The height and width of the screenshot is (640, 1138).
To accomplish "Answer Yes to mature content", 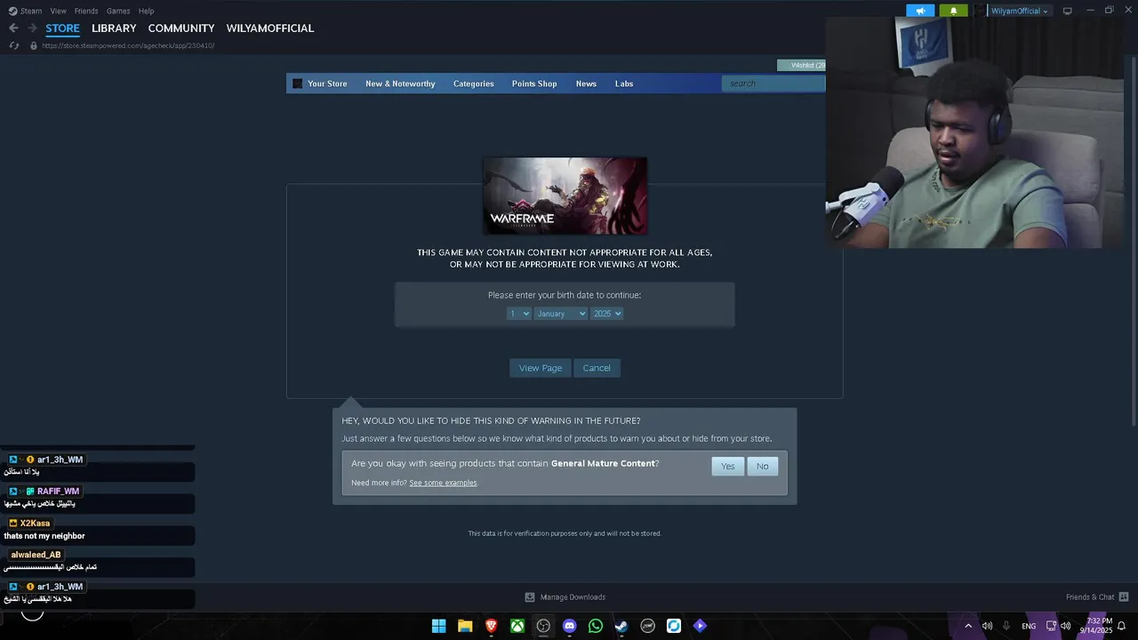I will (x=728, y=467).
